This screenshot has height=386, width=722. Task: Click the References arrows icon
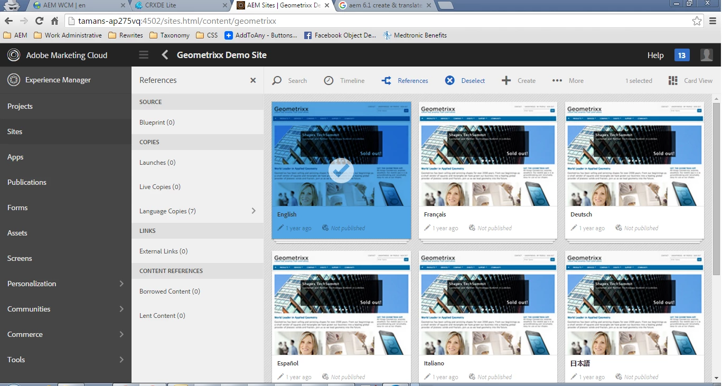coord(387,80)
